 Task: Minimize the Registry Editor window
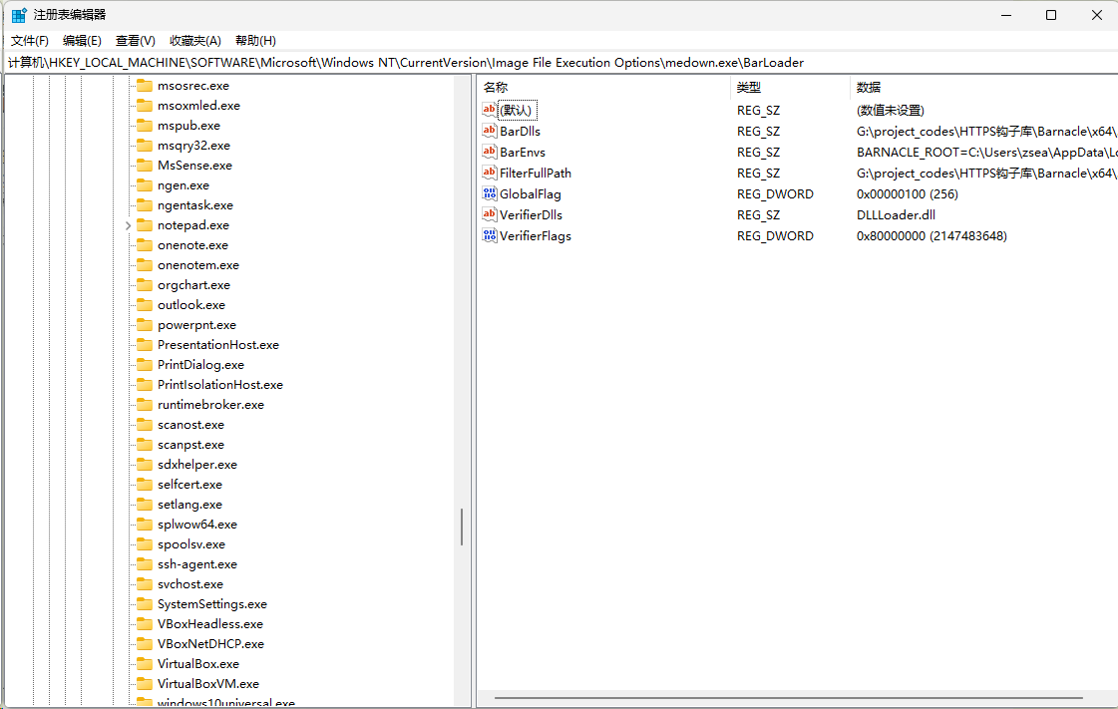[1006, 15]
